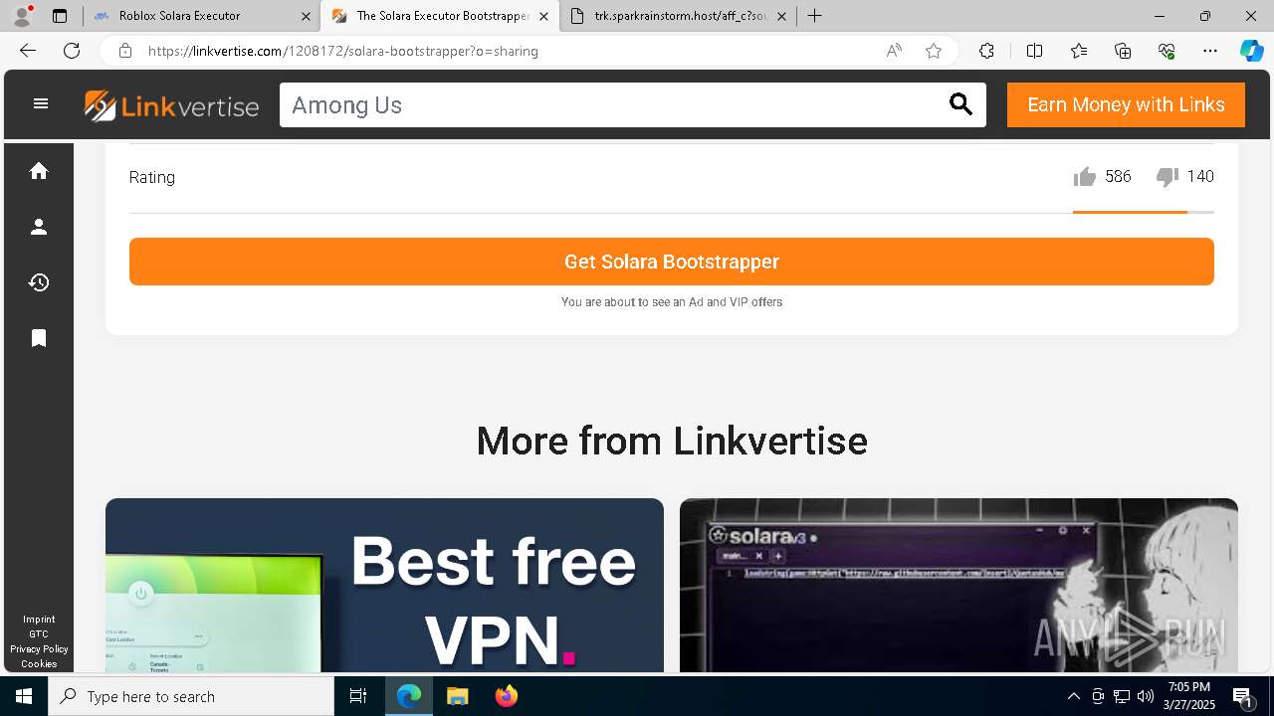Open the Copilot sidebar icon
This screenshot has width=1274, height=716.
[1251, 51]
